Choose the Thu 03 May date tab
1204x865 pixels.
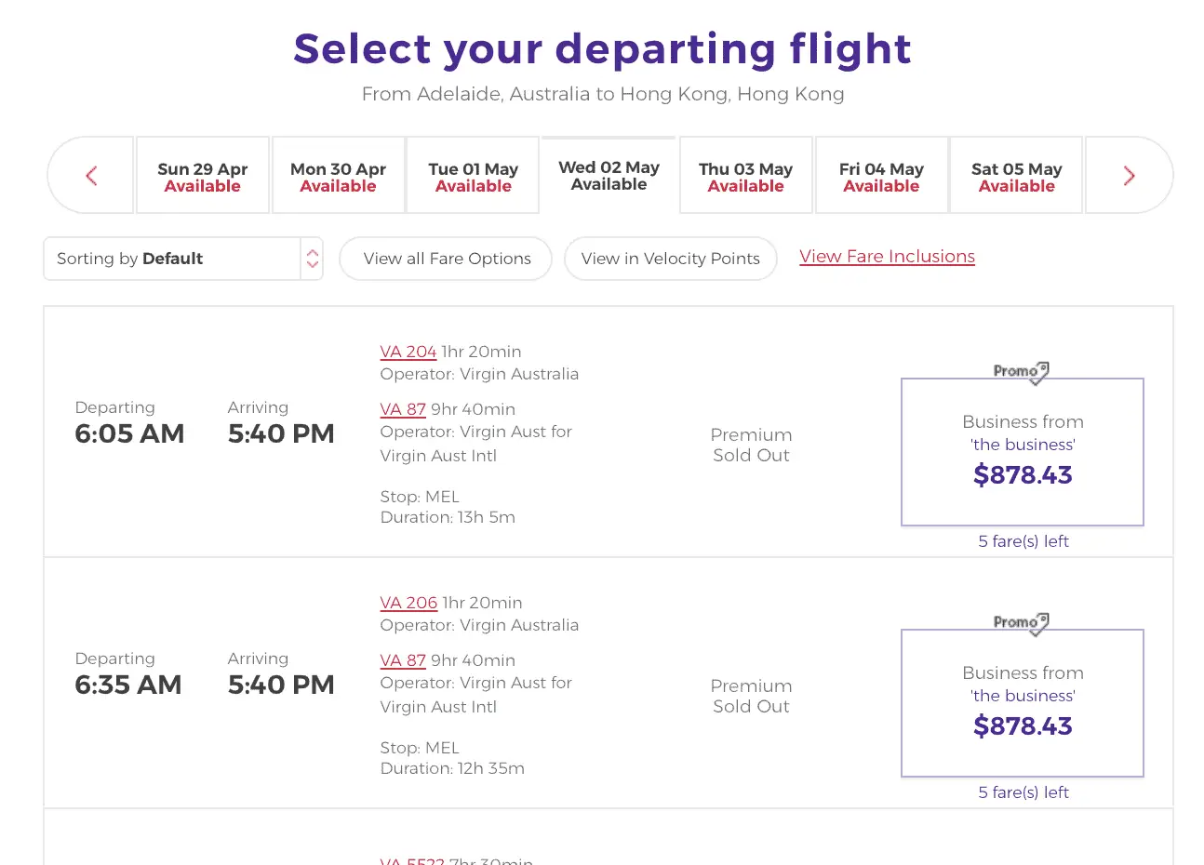pyautogui.click(x=745, y=176)
